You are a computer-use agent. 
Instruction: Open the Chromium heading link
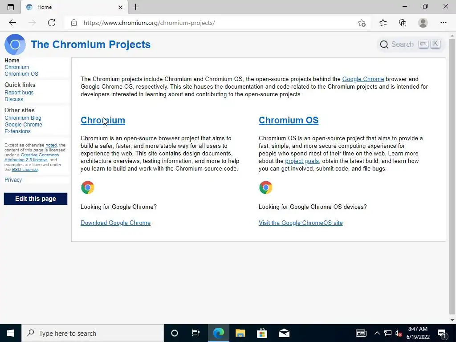(x=103, y=120)
